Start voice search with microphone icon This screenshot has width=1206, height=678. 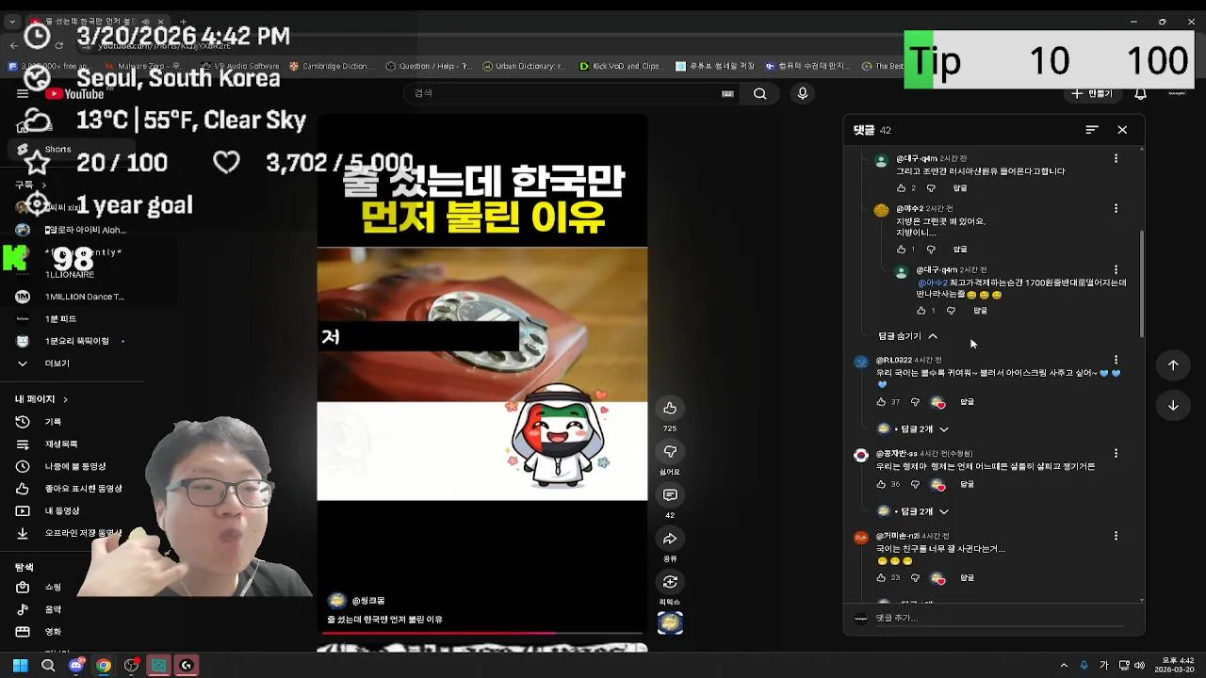tap(803, 93)
